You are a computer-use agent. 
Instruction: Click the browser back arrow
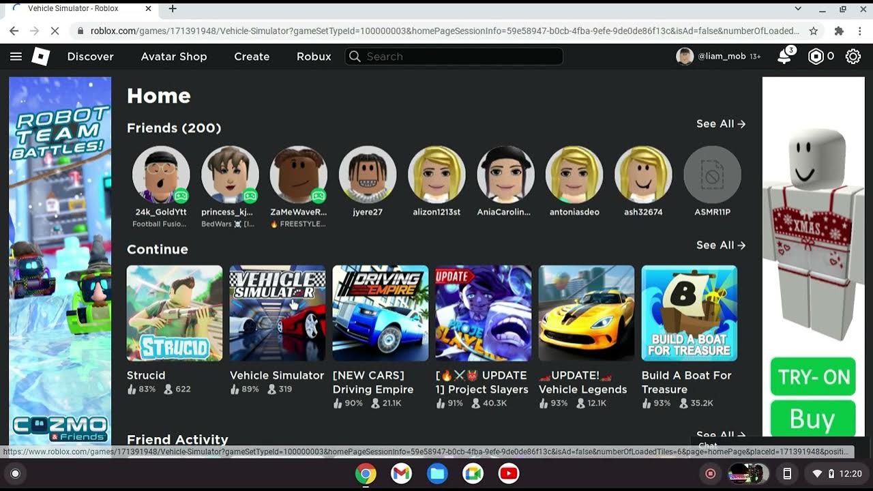(14, 31)
